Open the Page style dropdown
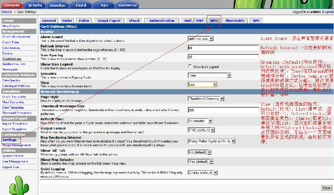Viewport: 334px width, 195px height. point(206,99)
